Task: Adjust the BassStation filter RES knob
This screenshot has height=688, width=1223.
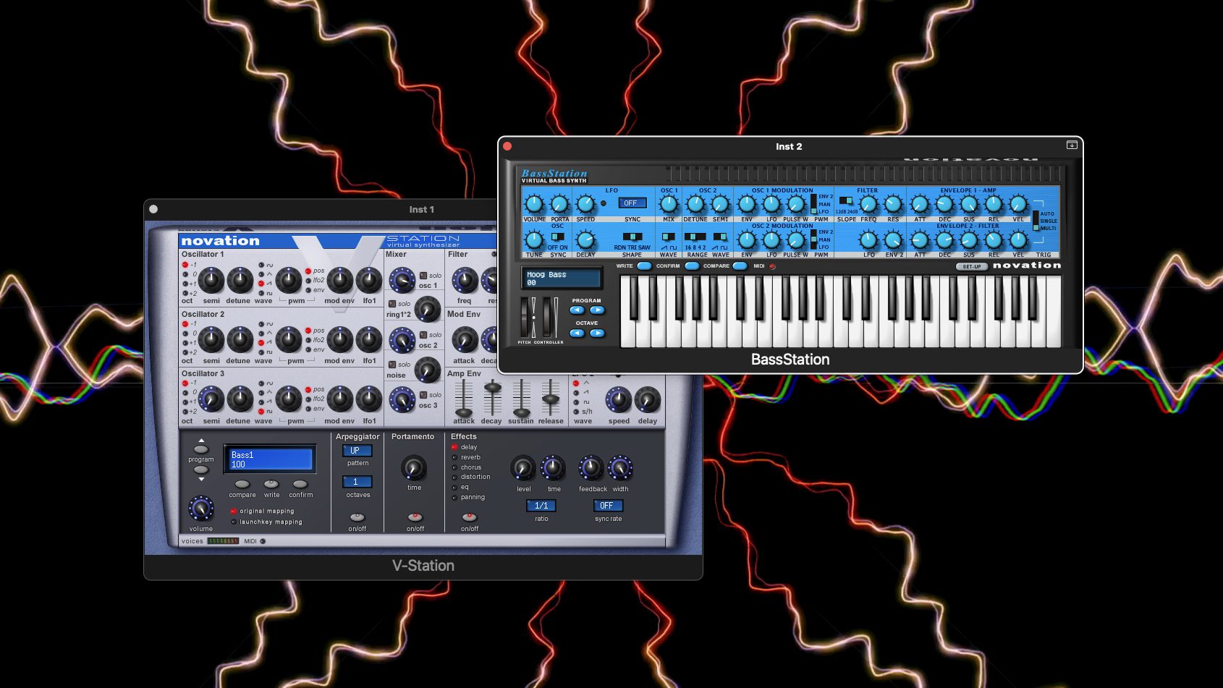Action: [893, 205]
